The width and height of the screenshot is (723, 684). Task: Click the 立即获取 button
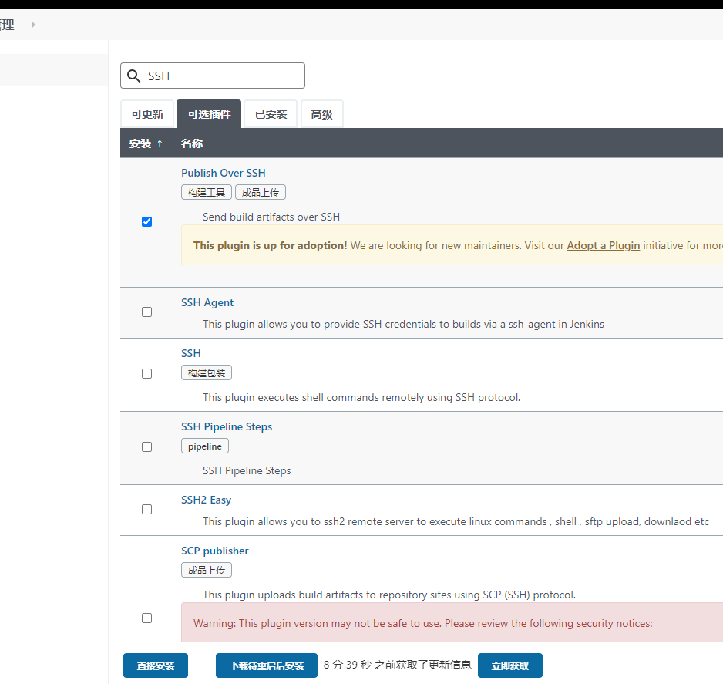[510, 665]
